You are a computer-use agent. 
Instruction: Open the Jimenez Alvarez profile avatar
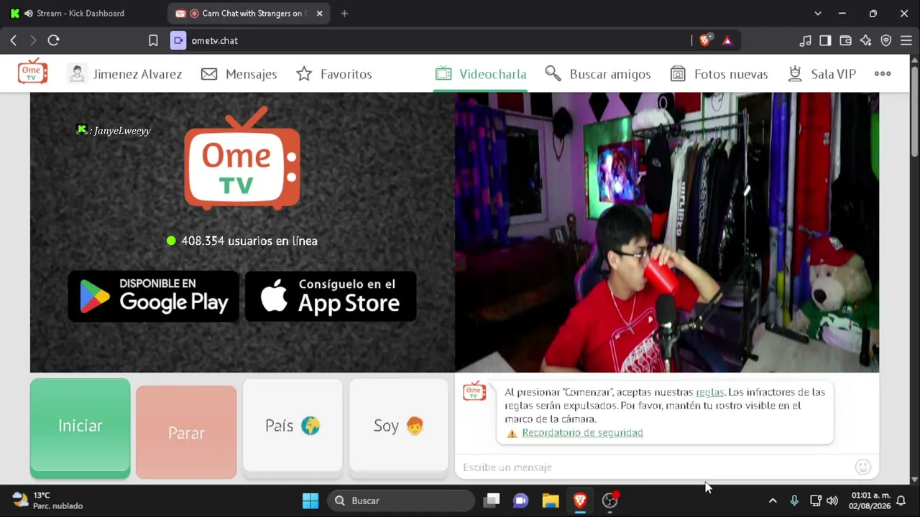point(77,73)
